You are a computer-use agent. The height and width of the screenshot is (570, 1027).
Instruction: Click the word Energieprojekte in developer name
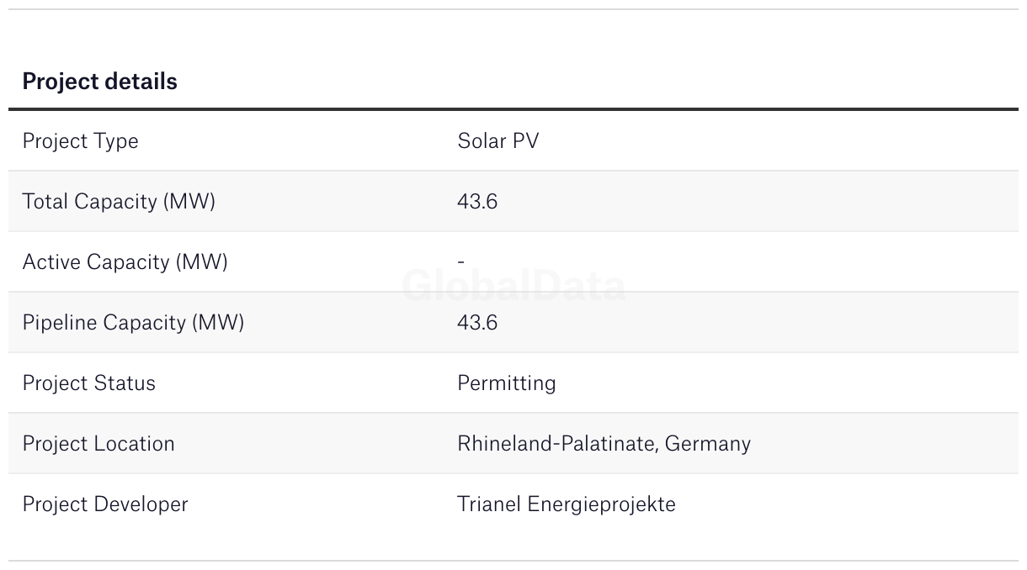601,504
